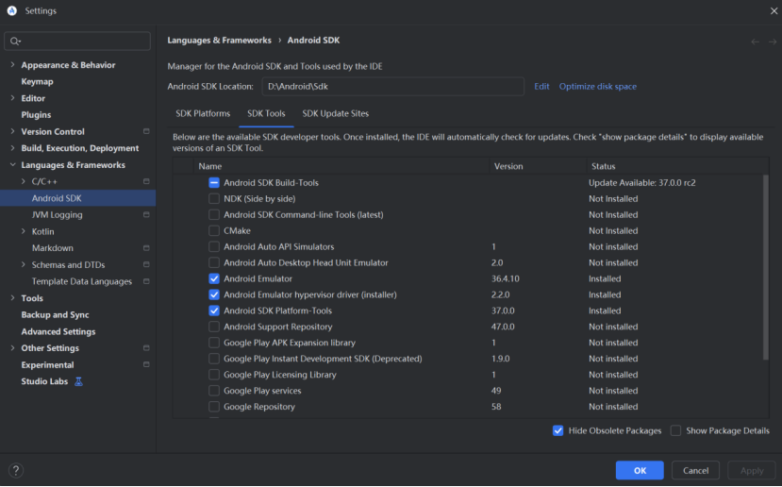Screen dimensions: 782x487
Task: Expand Build, Execution, Deployment section
Action: click(12, 148)
